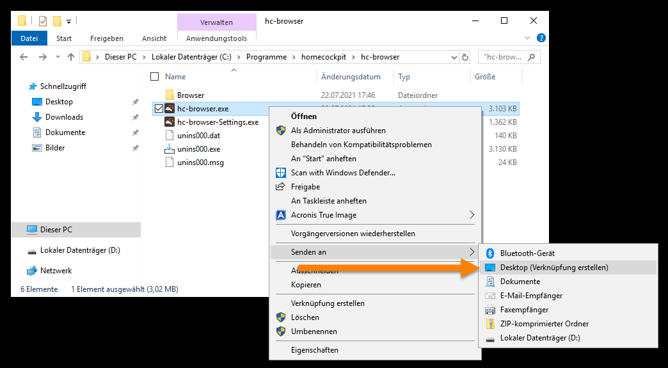
Task: Expand the Acronis True Image submenu arrow
Action: coord(472,215)
